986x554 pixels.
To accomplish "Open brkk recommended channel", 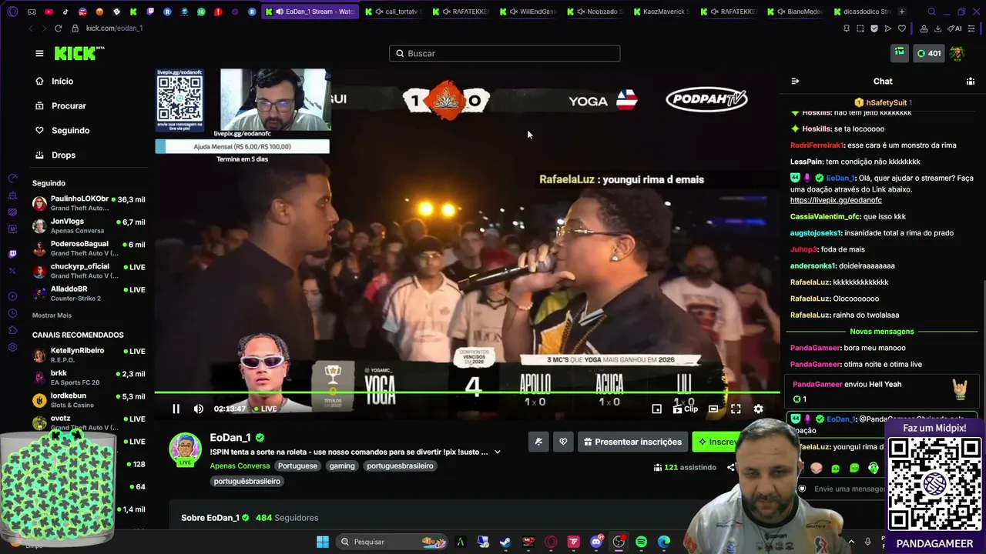I will tap(89, 377).
